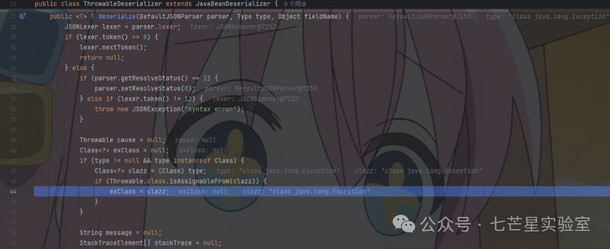Click line number 46 in the gutter
610x249 pixels.
click(13, 212)
